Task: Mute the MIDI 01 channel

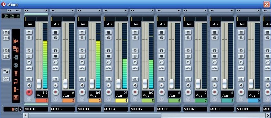Action: pyautogui.click(x=29, y=32)
